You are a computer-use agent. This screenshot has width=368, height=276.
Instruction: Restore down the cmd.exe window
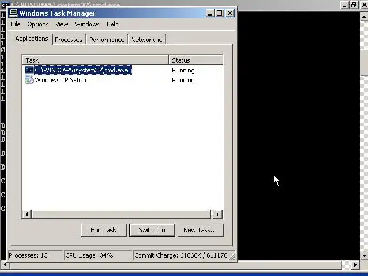[x=354, y=5]
